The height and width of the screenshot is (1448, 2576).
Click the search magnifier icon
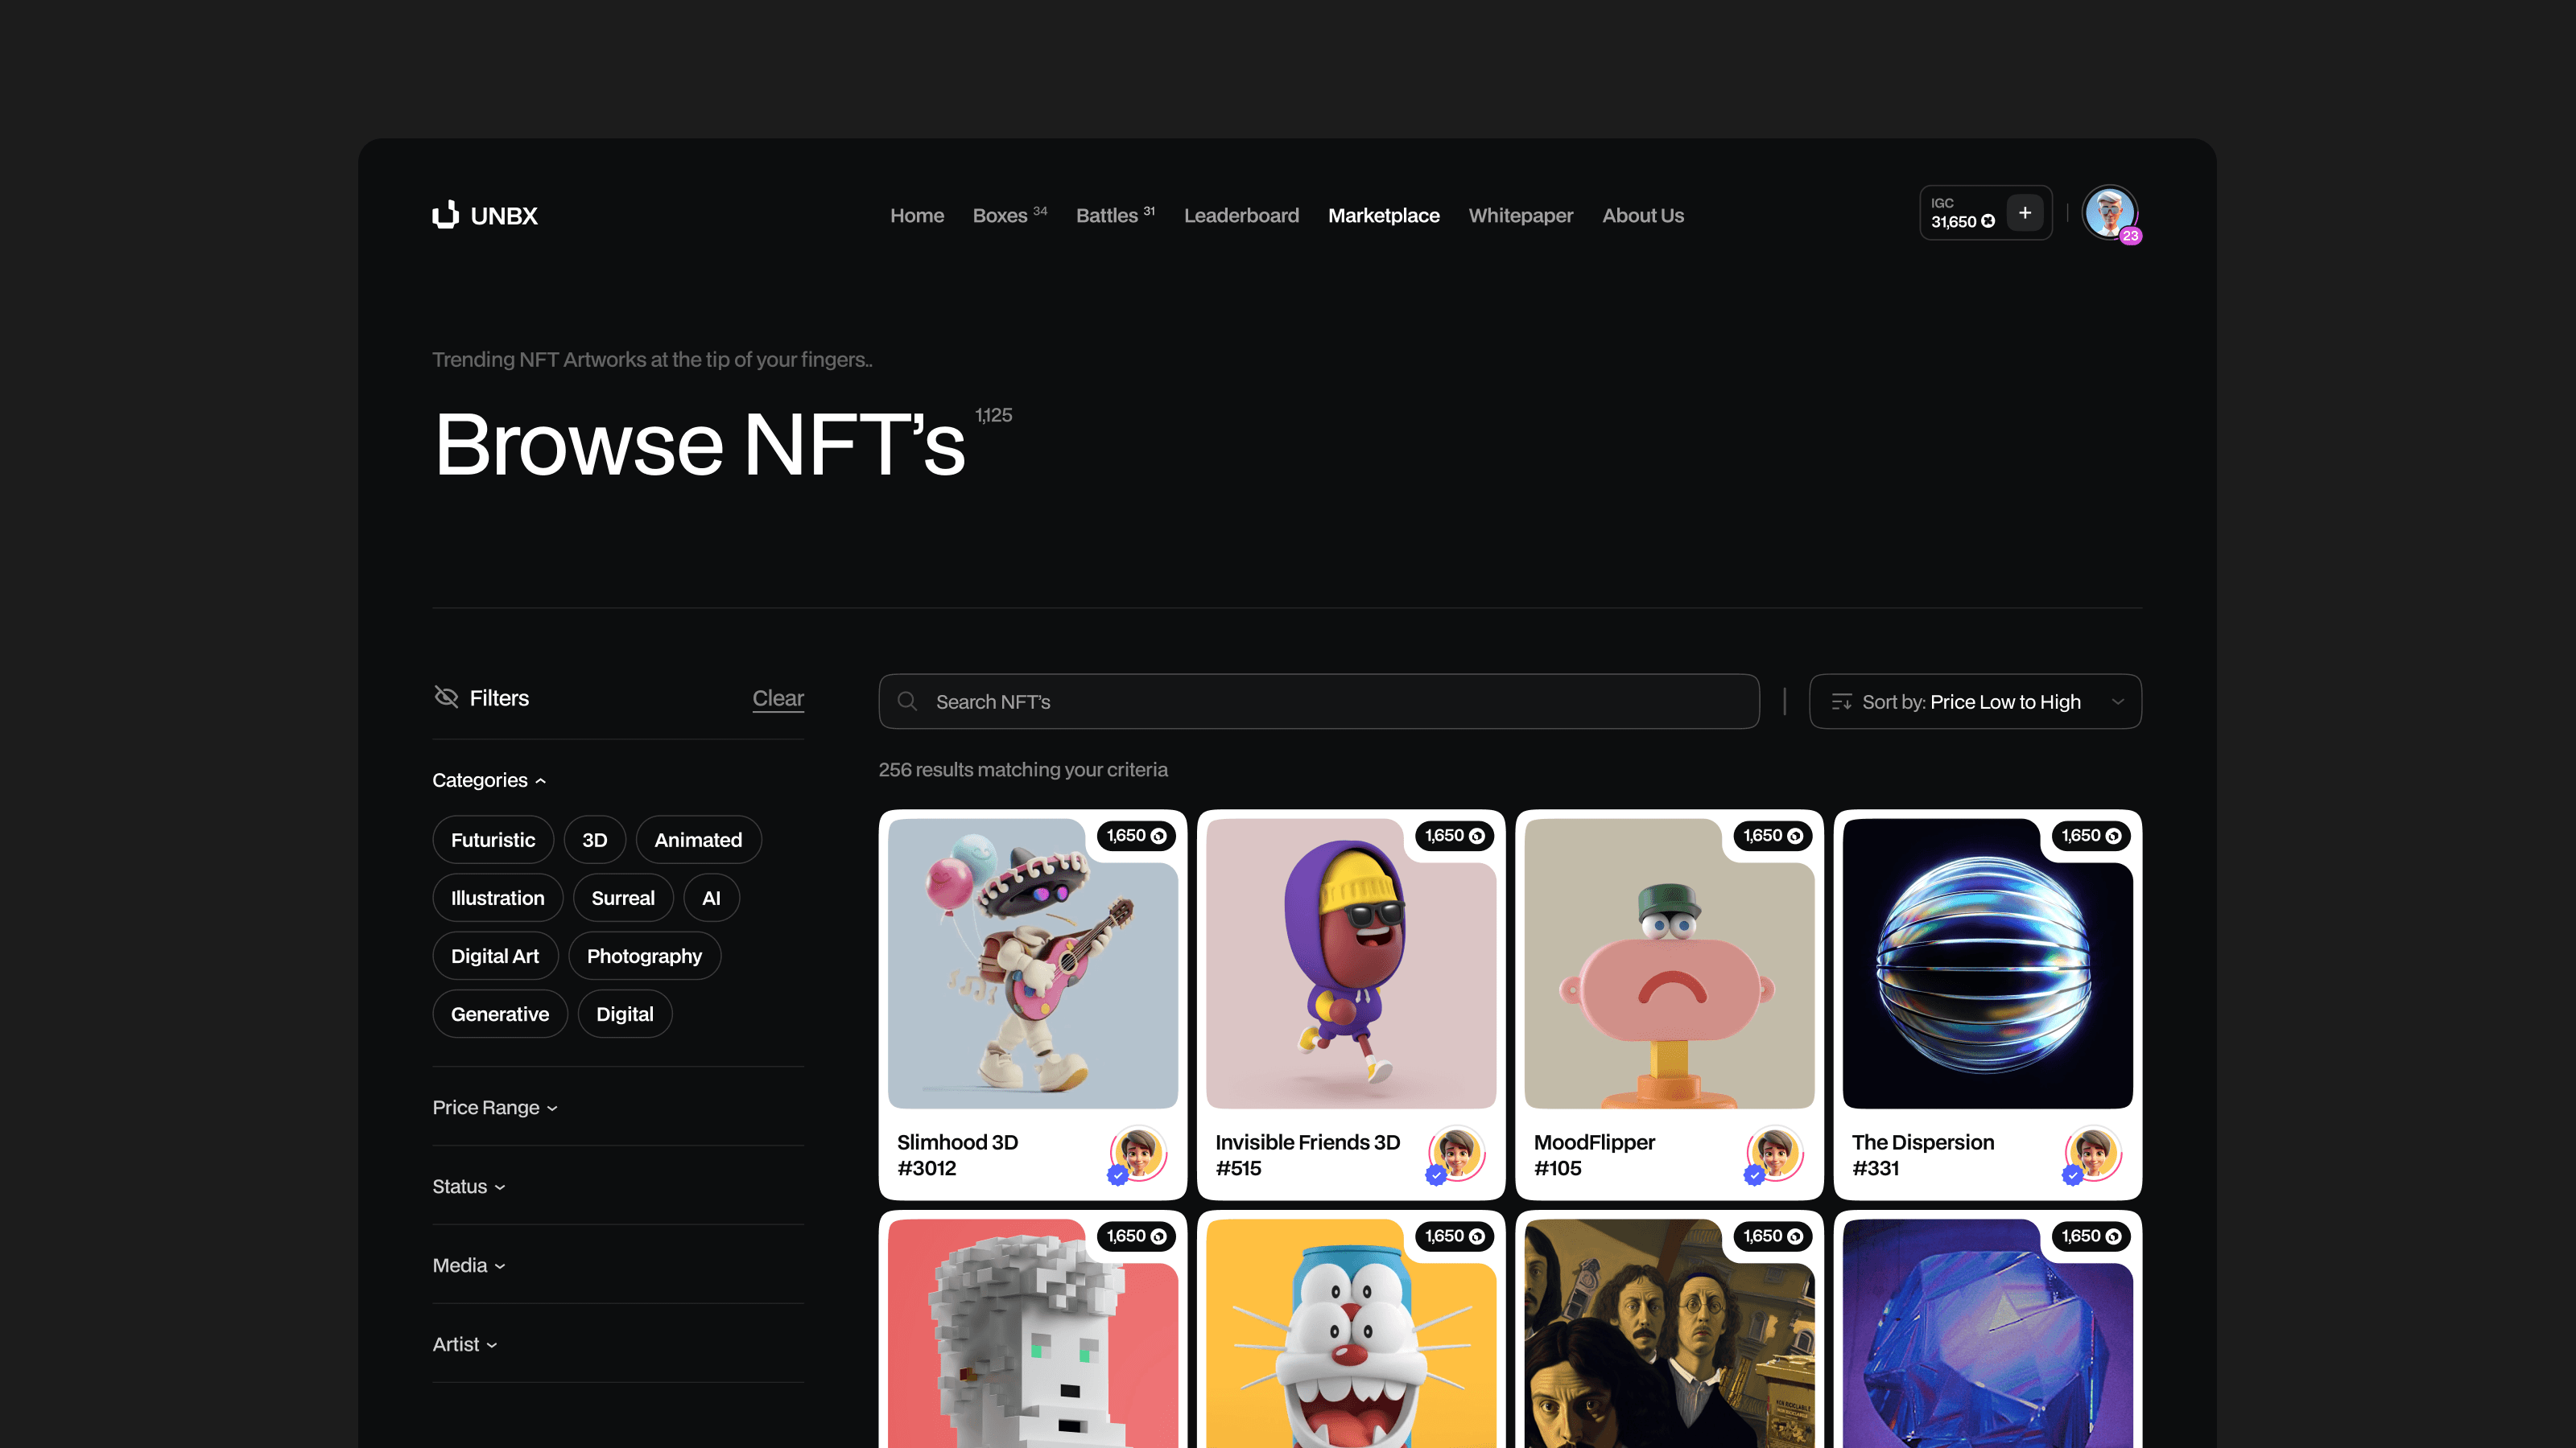point(907,701)
